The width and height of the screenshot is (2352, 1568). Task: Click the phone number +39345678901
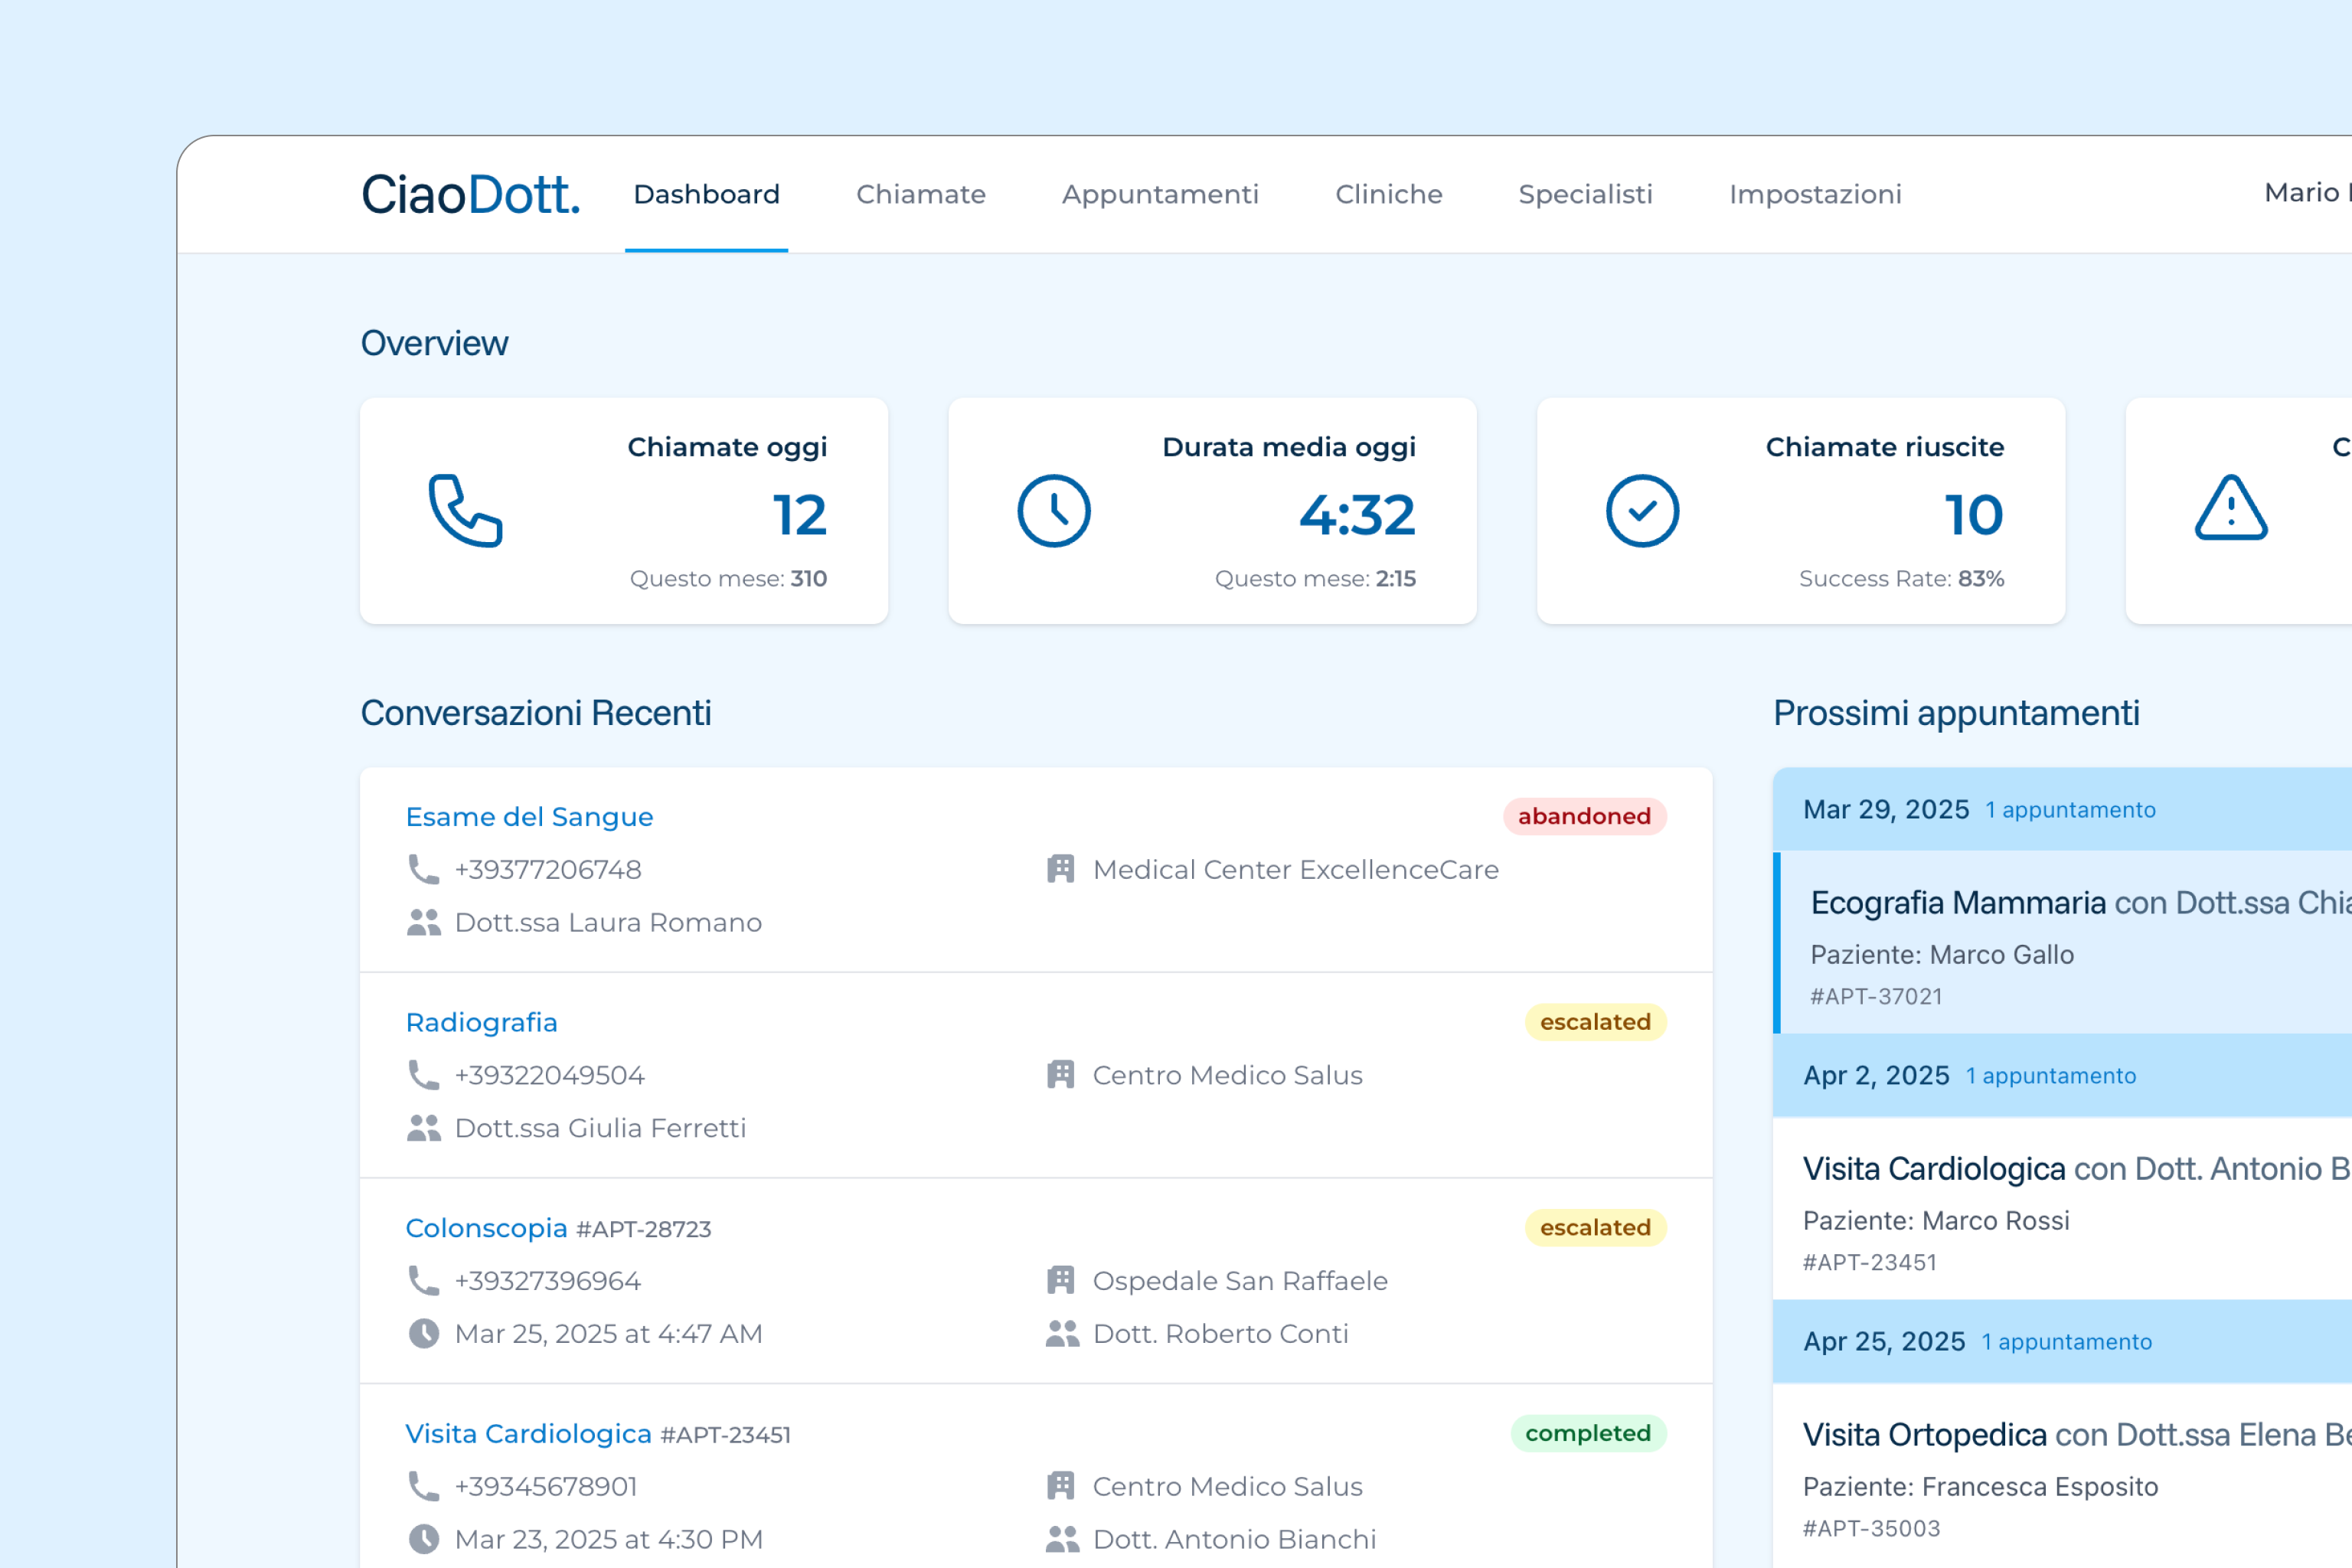pyautogui.click(x=546, y=1486)
